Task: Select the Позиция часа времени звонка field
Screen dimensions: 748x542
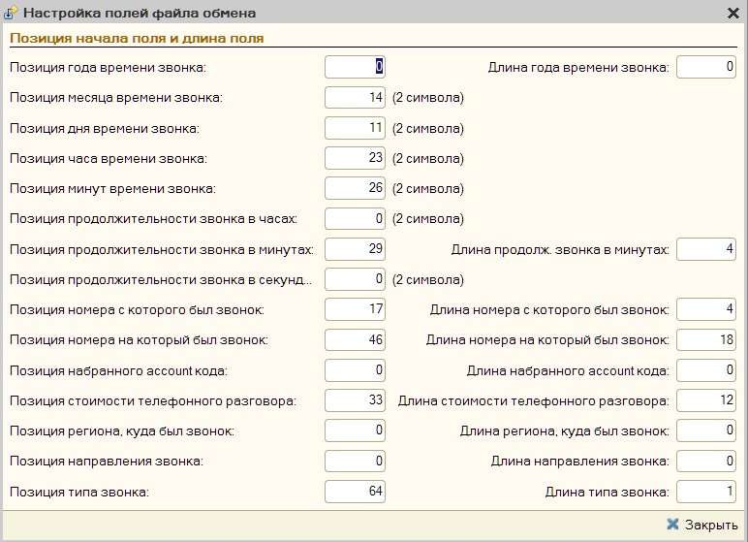Action: coord(355,158)
